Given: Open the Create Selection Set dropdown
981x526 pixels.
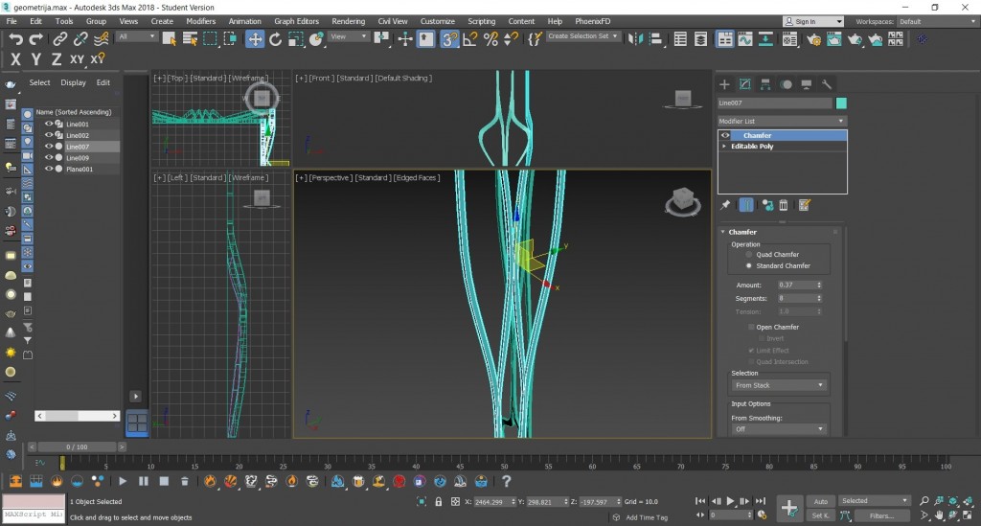Looking at the screenshot, I should pyautogui.click(x=582, y=36).
